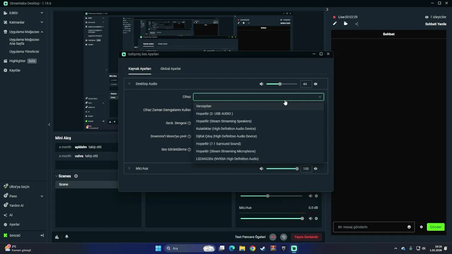Select Varsayılan device option
This screenshot has height=254, width=452.
coord(258,106)
